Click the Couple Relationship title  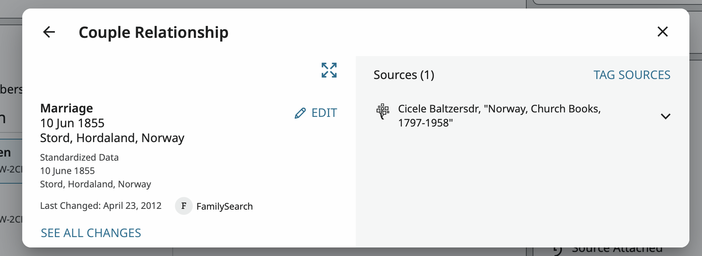pyautogui.click(x=153, y=33)
